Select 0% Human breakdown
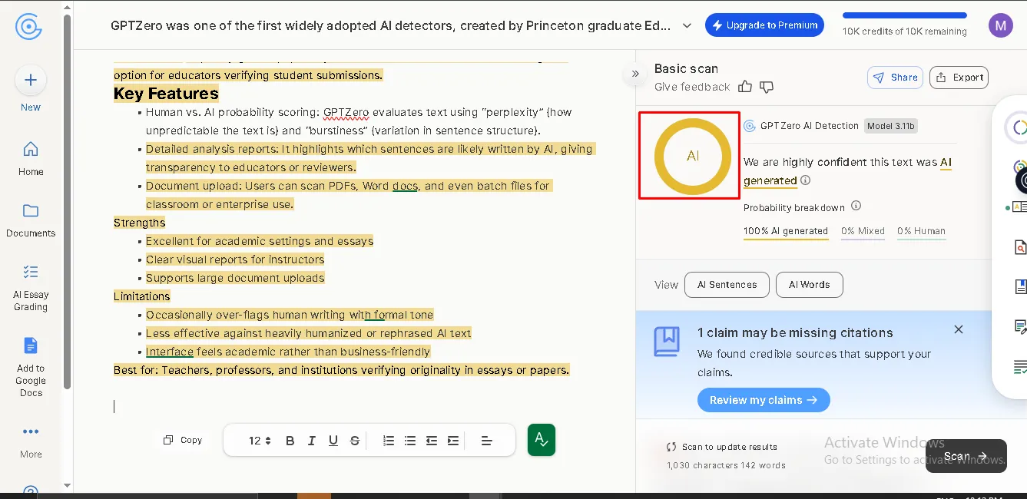 (921, 232)
